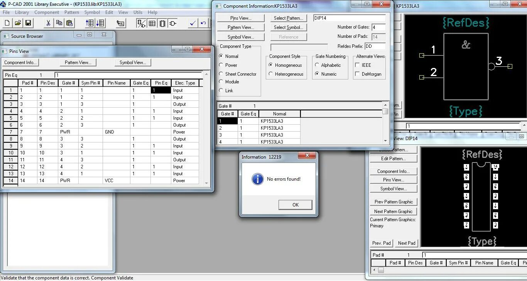Click the Prev Pattern Graphic button
Image resolution: width=527 pixels, height=281 pixels.
(393, 202)
